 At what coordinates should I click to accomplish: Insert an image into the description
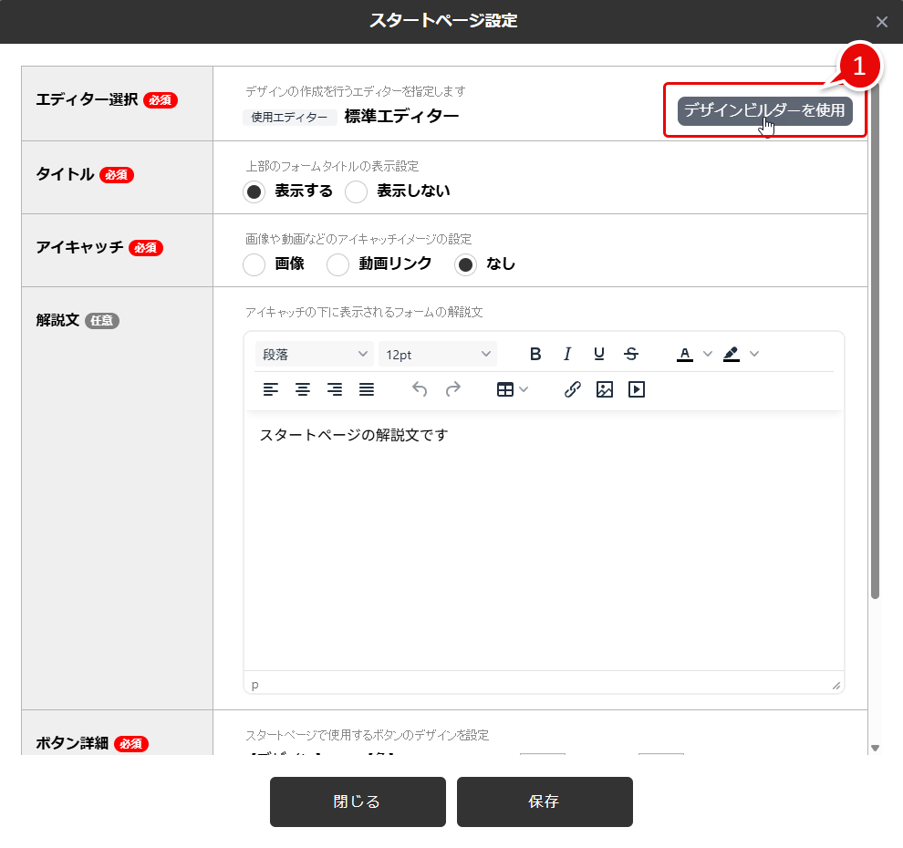pyautogui.click(x=604, y=389)
